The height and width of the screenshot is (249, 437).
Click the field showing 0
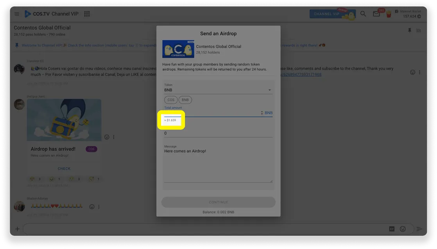click(x=218, y=133)
